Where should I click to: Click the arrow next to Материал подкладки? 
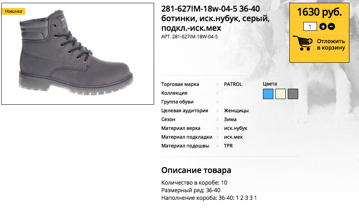pos(217,137)
